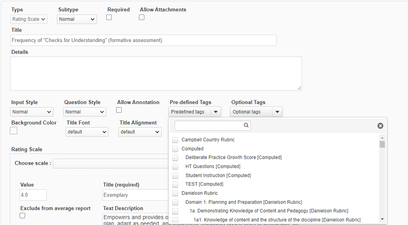This screenshot has height=225, width=408.
Task: Click the Optional tags dropdown arrow
Action: tap(277, 112)
